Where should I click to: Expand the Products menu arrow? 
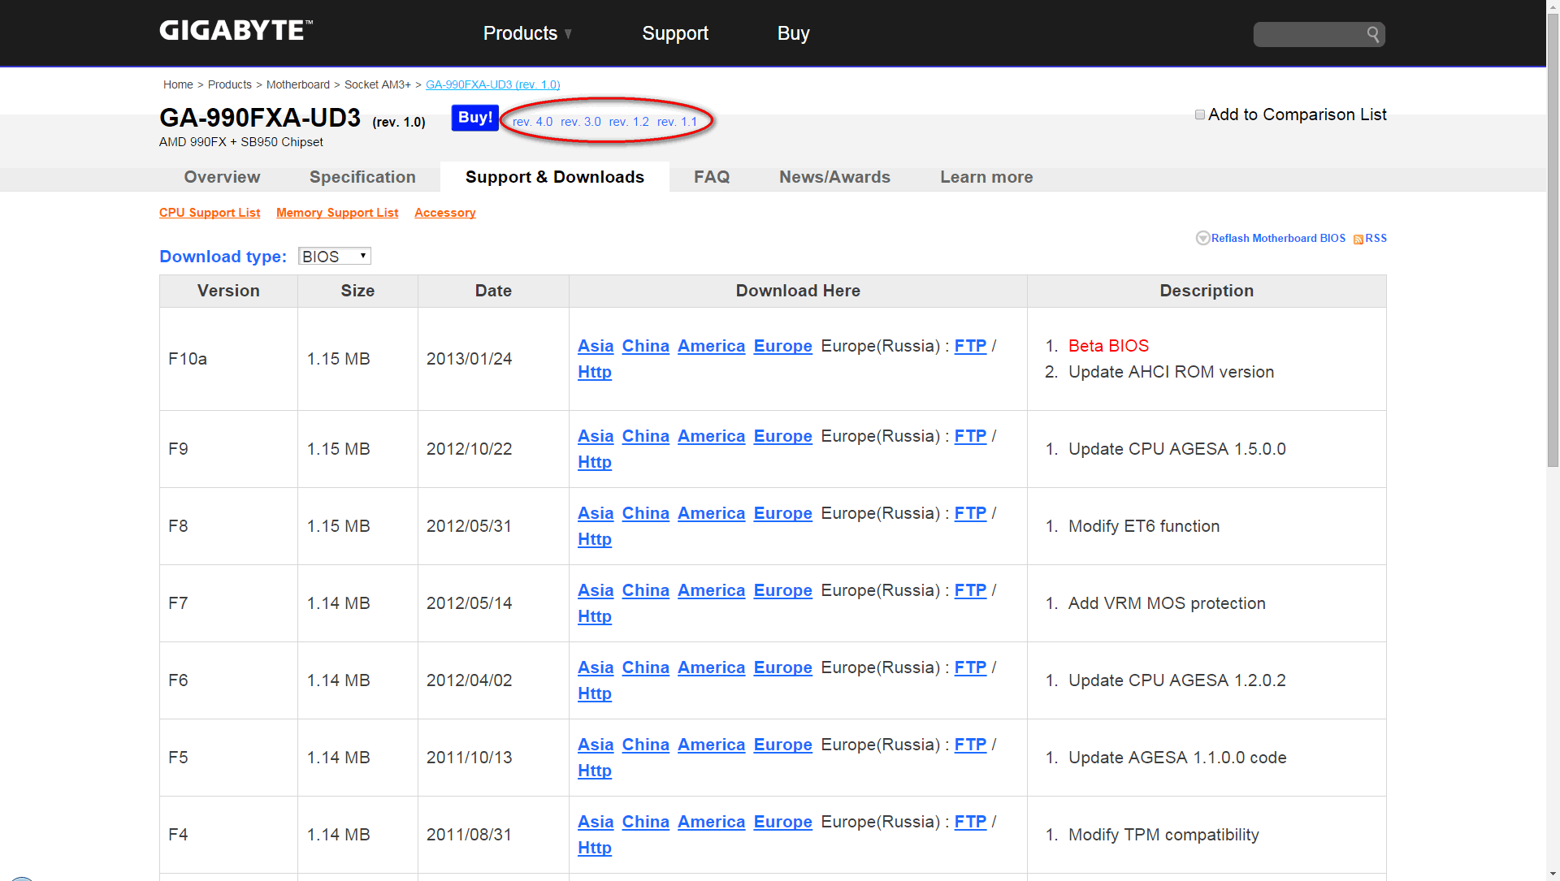[x=568, y=34]
